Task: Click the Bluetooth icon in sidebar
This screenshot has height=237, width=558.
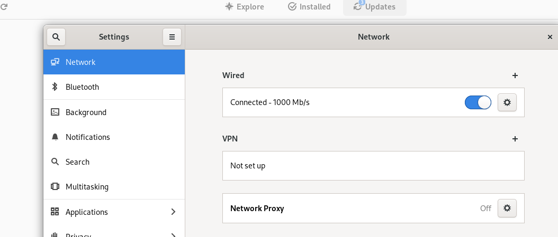Action: tap(55, 87)
